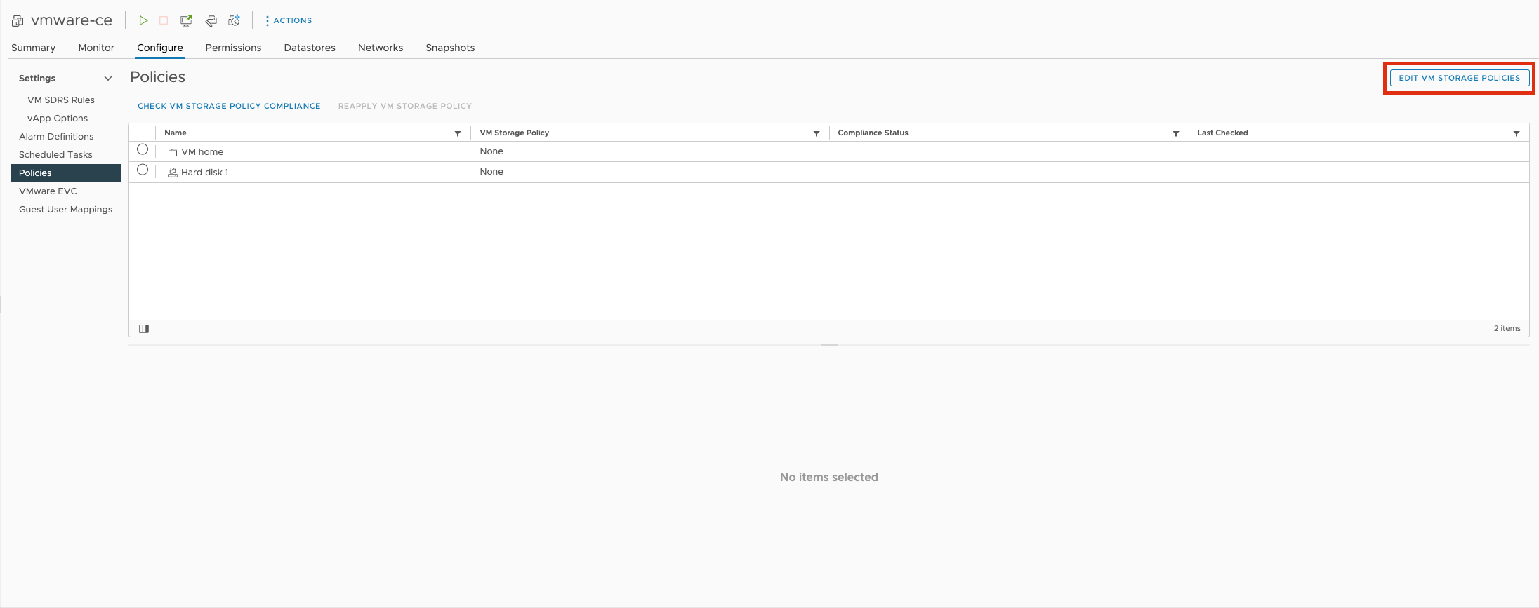Launch the VM console icon
The height and width of the screenshot is (608, 1539).
[186, 20]
